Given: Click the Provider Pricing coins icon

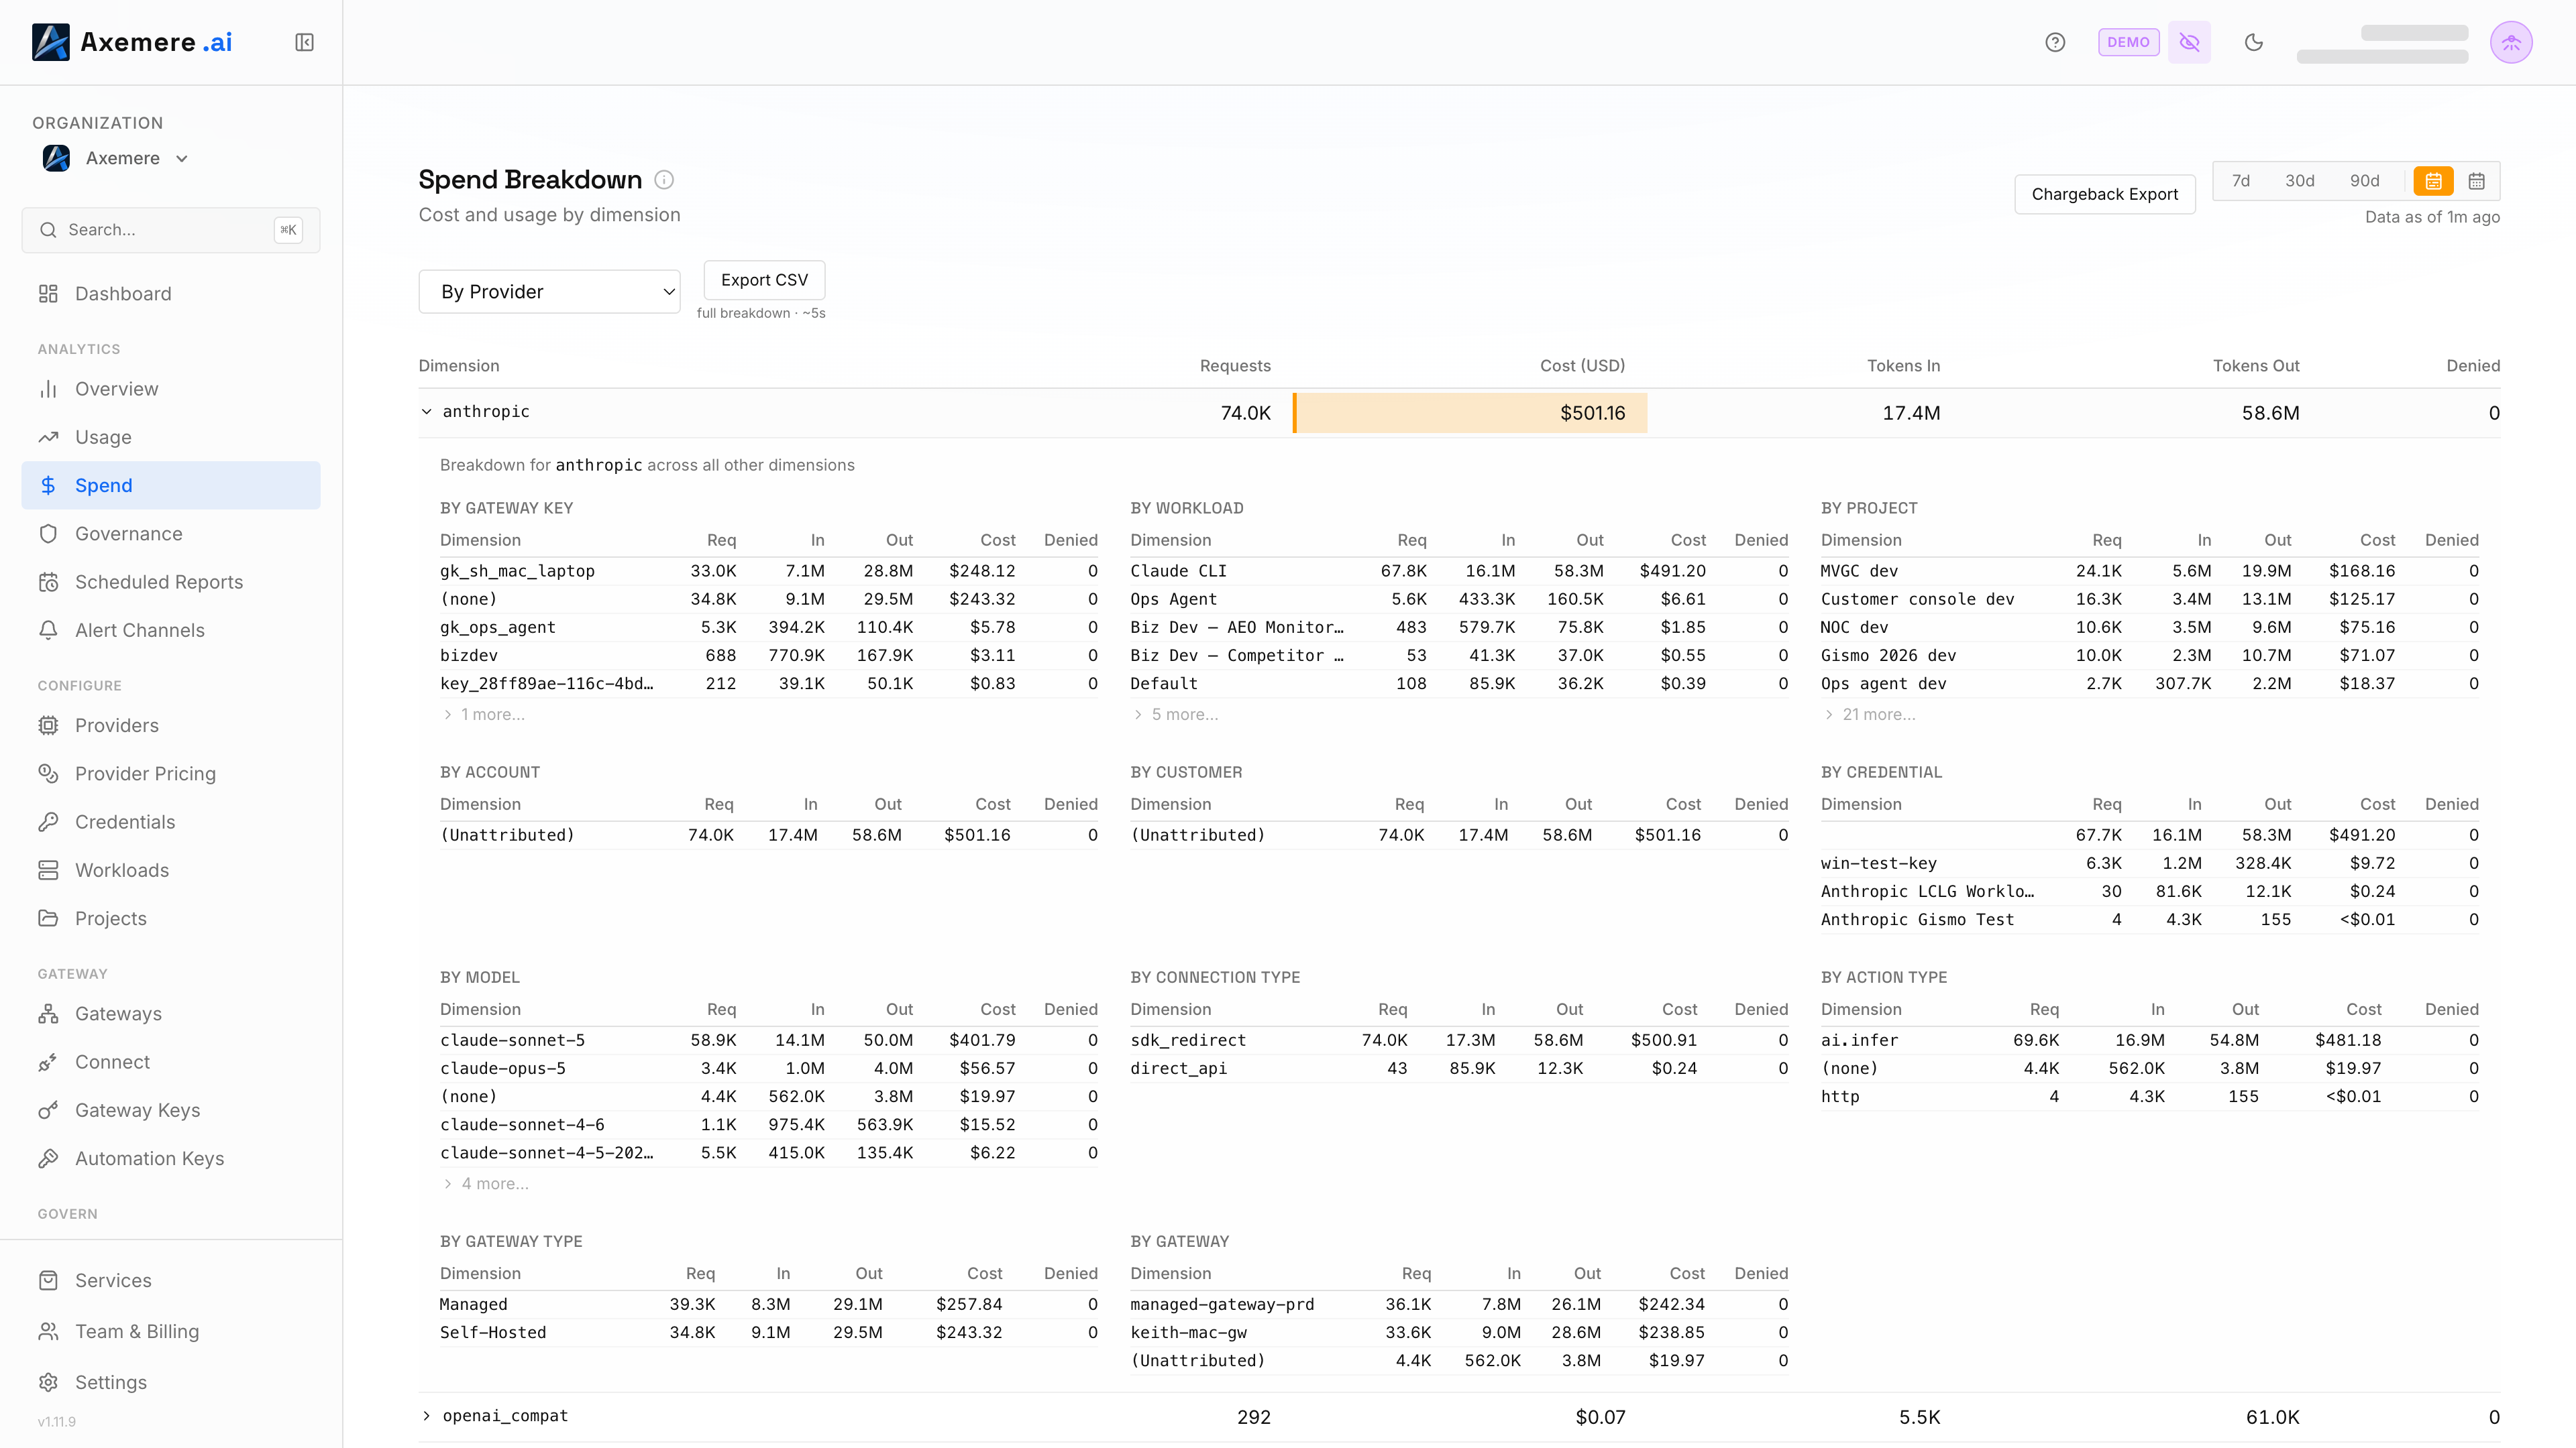Looking at the screenshot, I should point(48,774).
